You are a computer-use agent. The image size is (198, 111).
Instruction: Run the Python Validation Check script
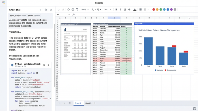[x=48, y=65]
